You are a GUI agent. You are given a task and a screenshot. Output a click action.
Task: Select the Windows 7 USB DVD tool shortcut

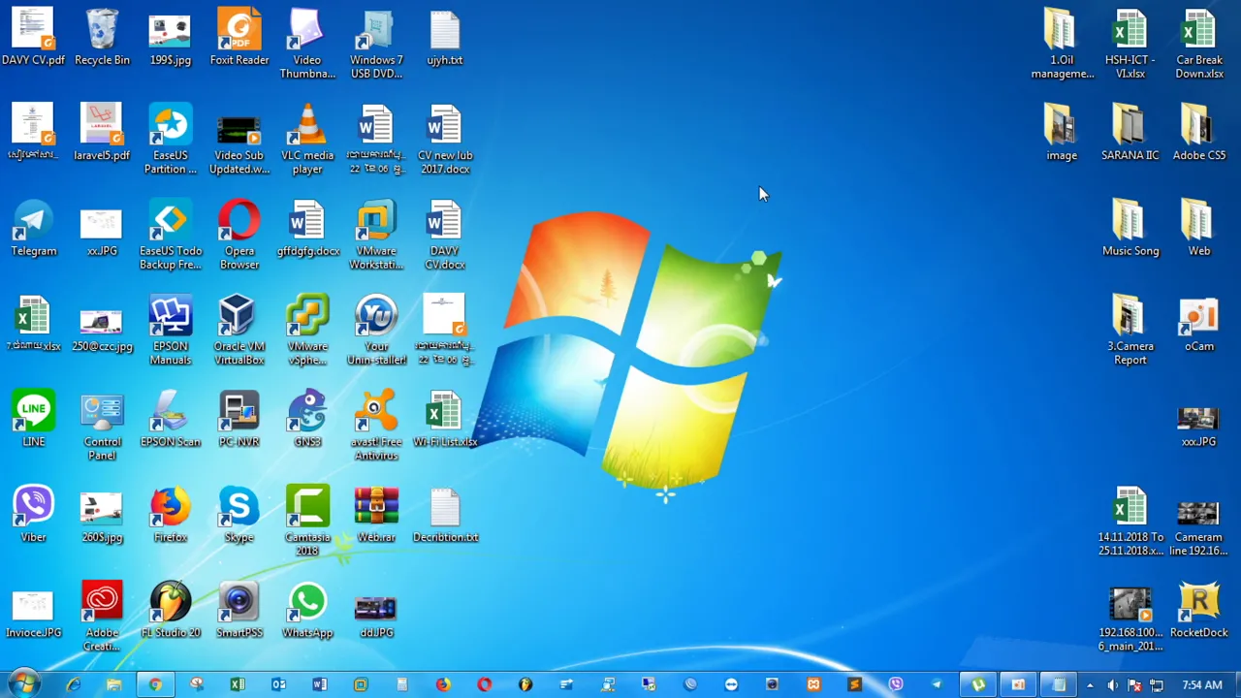376,44
